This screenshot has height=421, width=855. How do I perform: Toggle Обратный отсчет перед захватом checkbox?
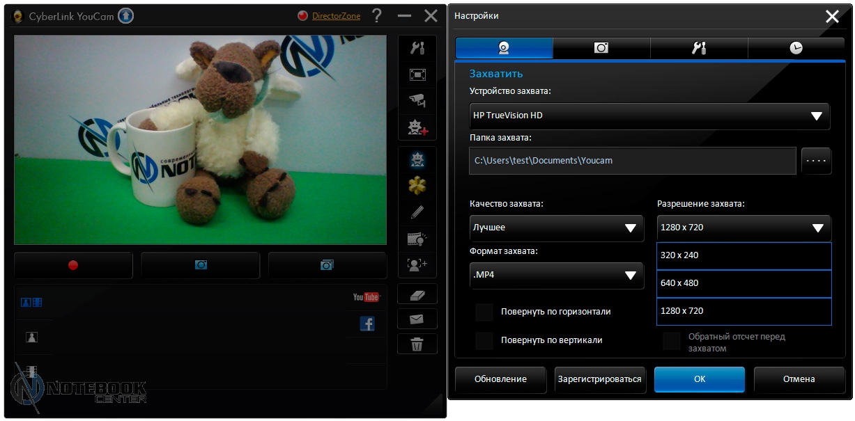tap(672, 341)
